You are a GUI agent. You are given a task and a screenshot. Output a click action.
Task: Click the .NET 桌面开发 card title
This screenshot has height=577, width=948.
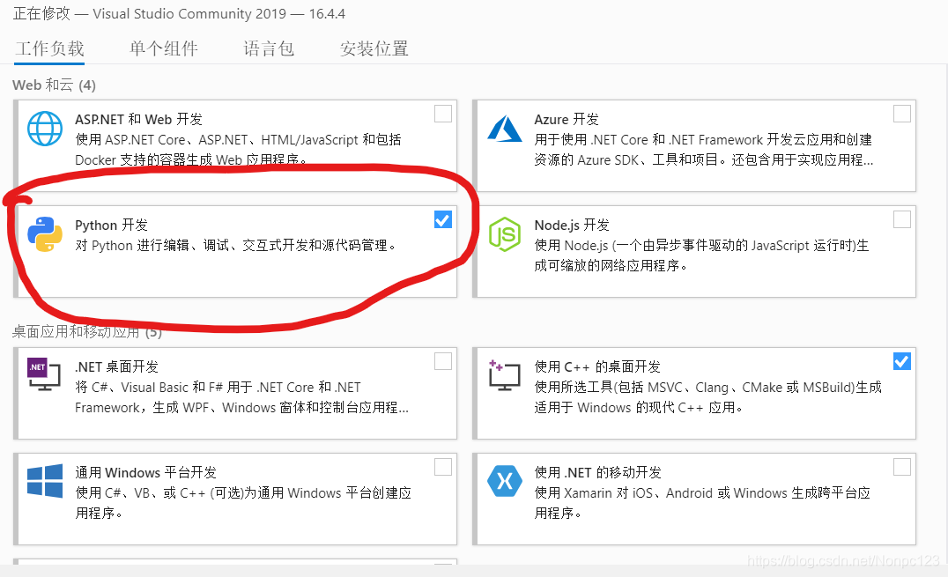[116, 366]
